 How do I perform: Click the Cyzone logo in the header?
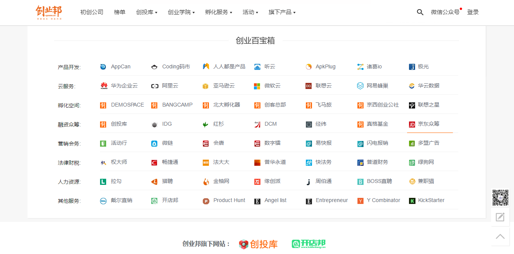tap(49, 12)
